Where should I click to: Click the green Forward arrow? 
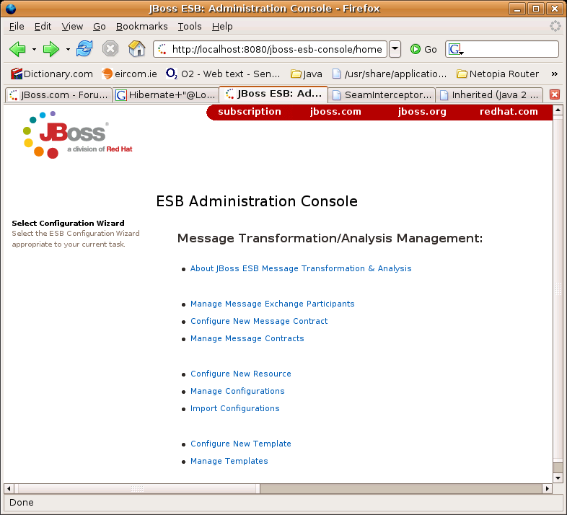point(51,49)
